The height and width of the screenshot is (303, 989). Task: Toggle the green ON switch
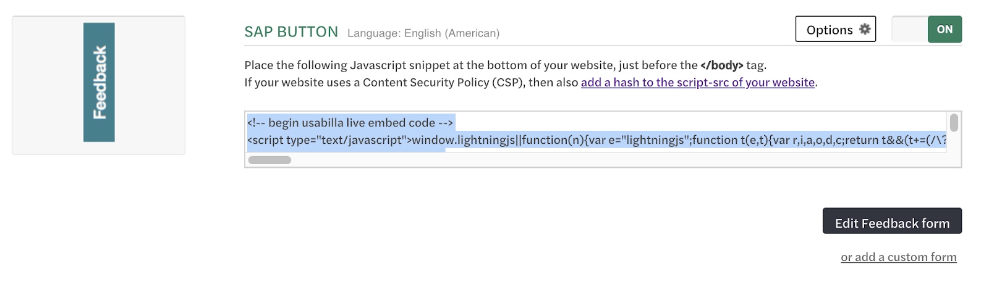(x=944, y=29)
